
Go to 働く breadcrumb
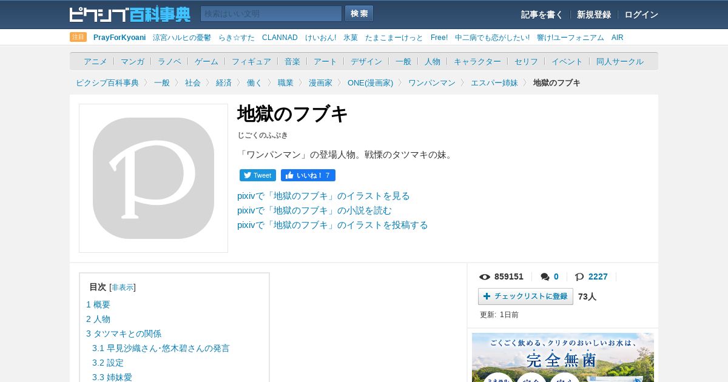point(255,82)
